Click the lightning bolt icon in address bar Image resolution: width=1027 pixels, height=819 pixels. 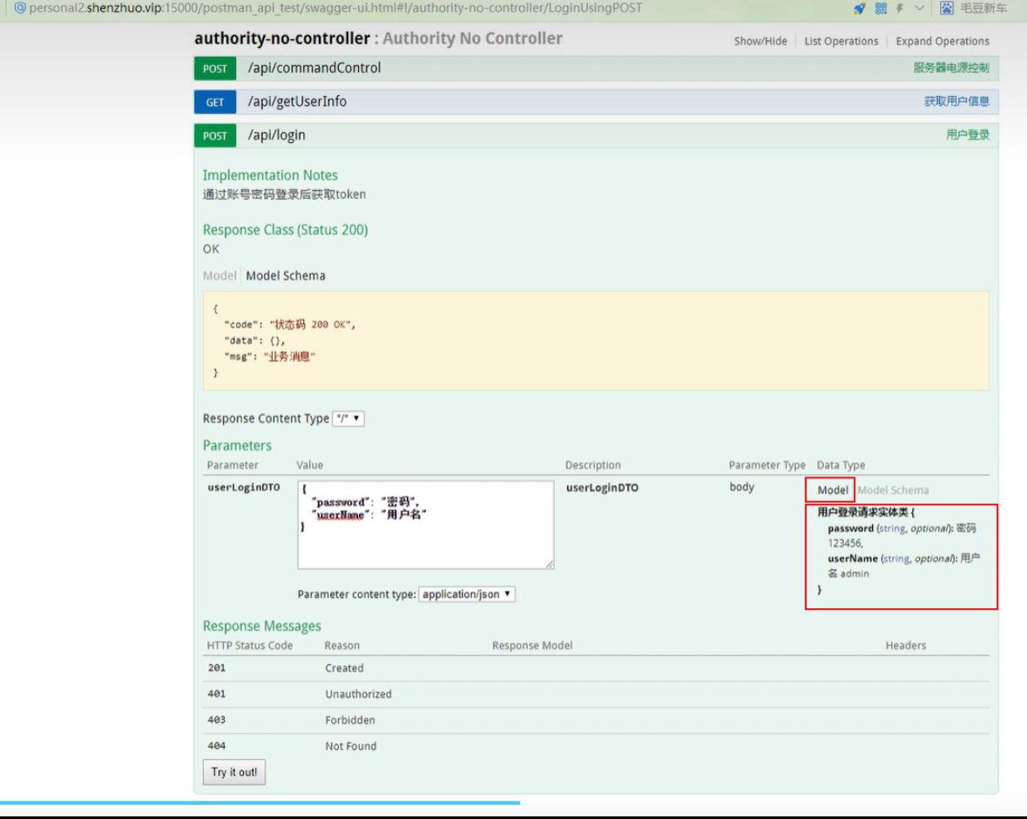pyautogui.click(x=902, y=9)
